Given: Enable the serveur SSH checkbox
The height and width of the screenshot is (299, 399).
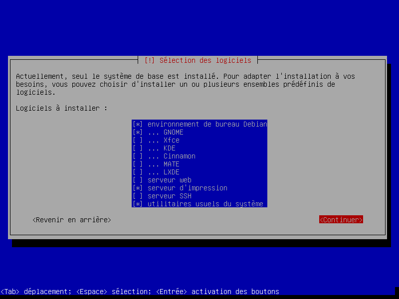Looking at the screenshot, I should click(x=138, y=196).
